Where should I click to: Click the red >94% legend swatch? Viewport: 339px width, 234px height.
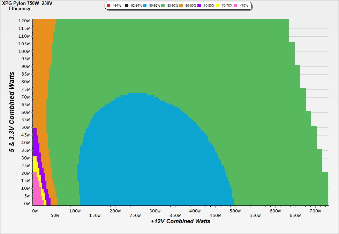pos(108,6)
